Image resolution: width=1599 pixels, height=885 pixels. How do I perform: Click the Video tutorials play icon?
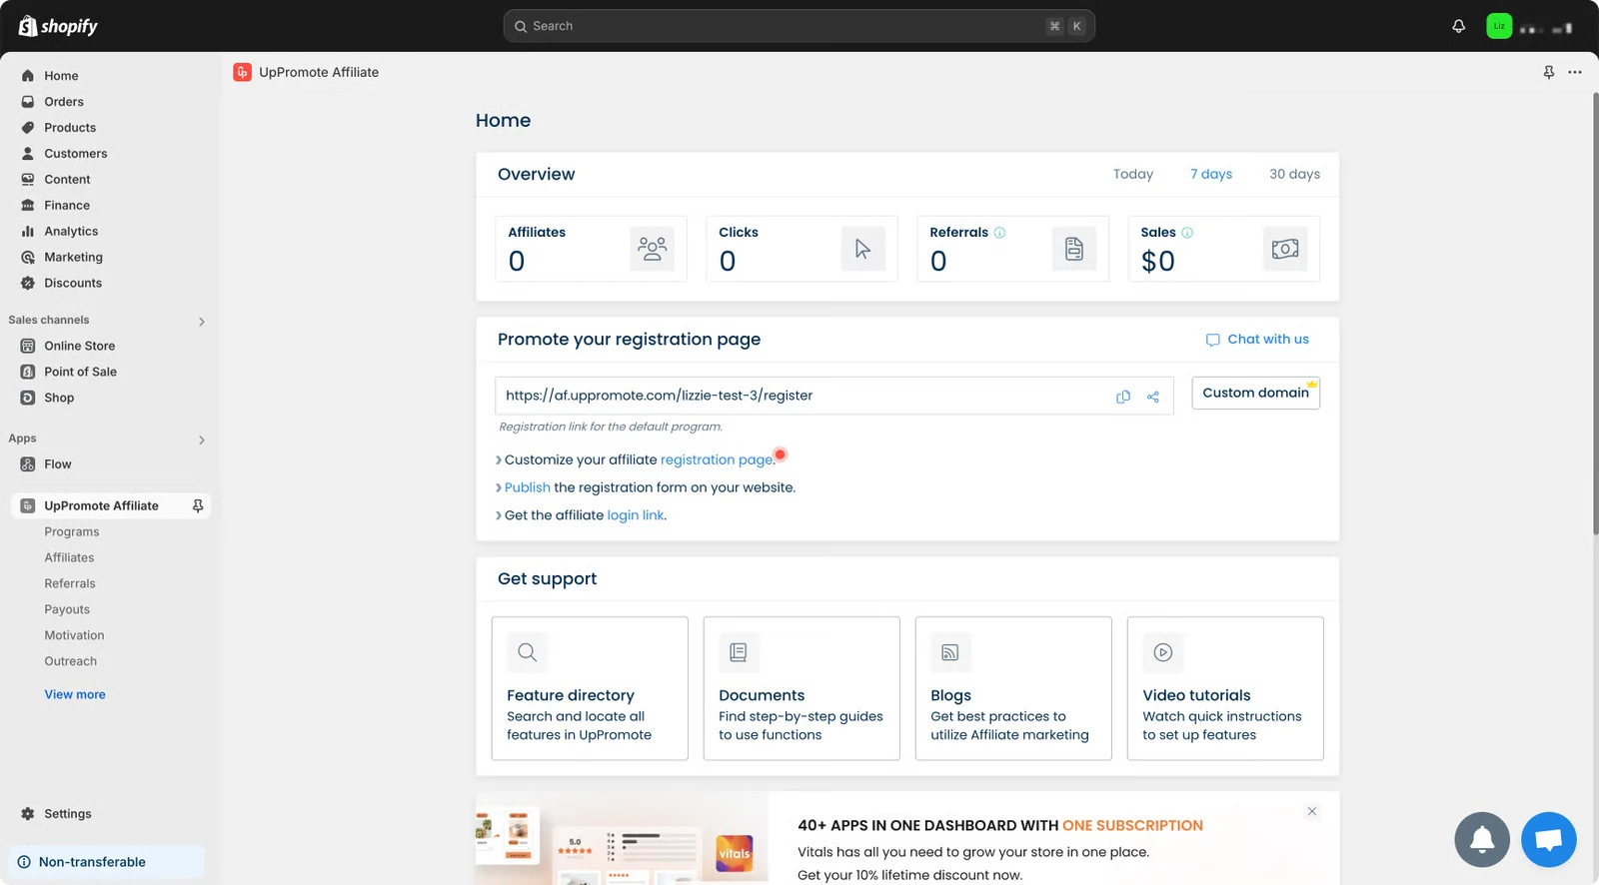coord(1163,652)
